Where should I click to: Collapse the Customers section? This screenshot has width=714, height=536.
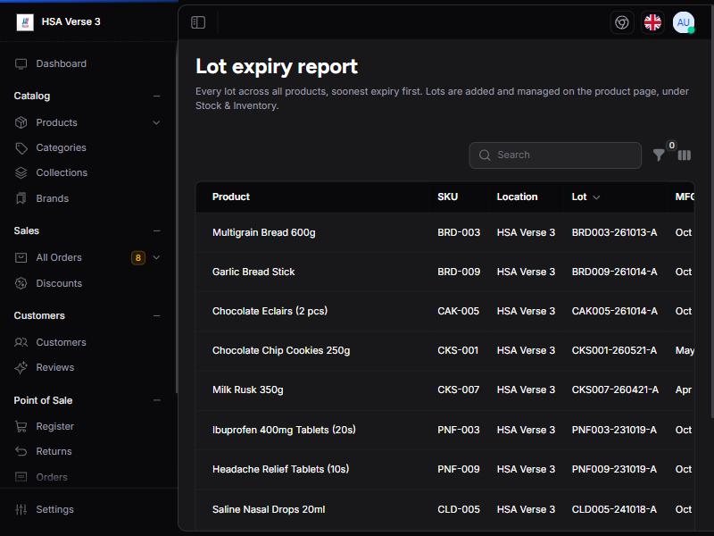(157, 316)
